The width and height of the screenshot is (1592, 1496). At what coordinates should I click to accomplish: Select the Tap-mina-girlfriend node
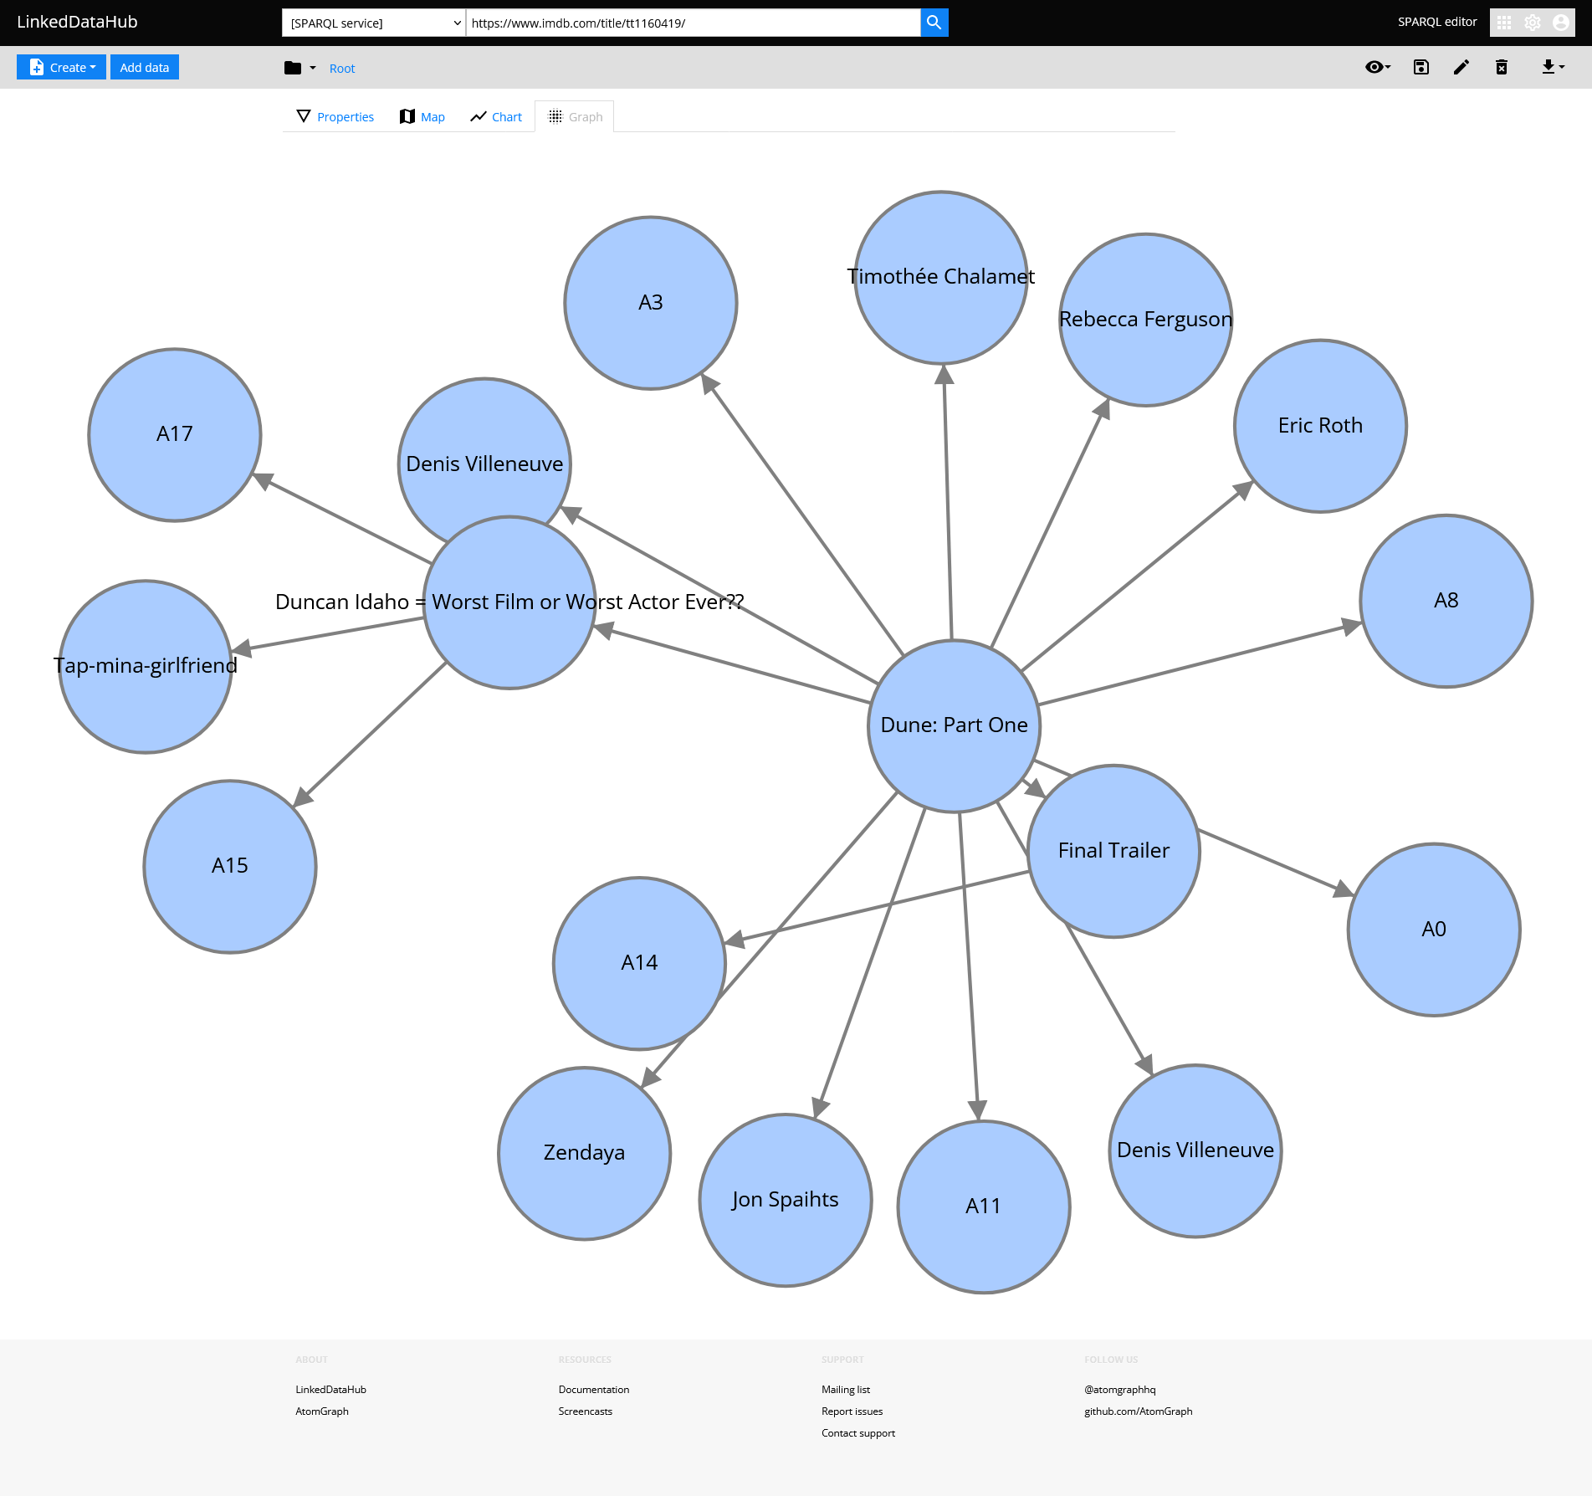tap(146, 666)
